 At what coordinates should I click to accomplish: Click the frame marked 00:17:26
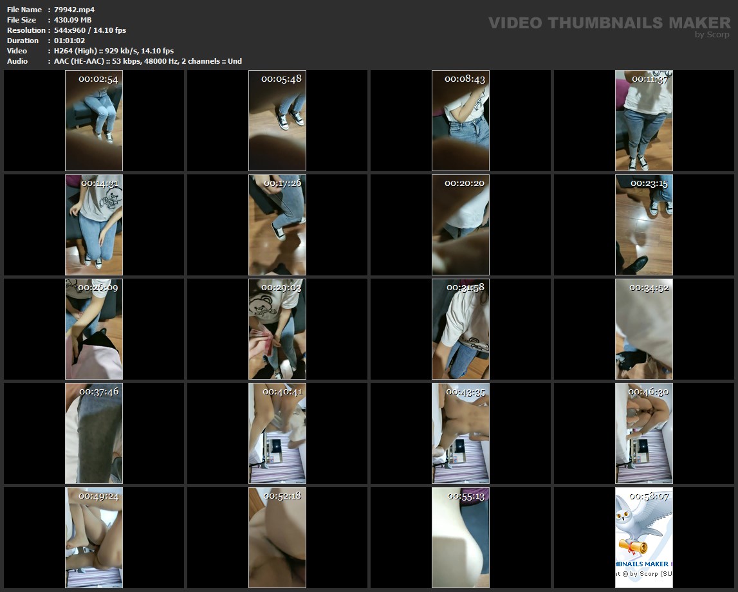[x=277, y=225]
